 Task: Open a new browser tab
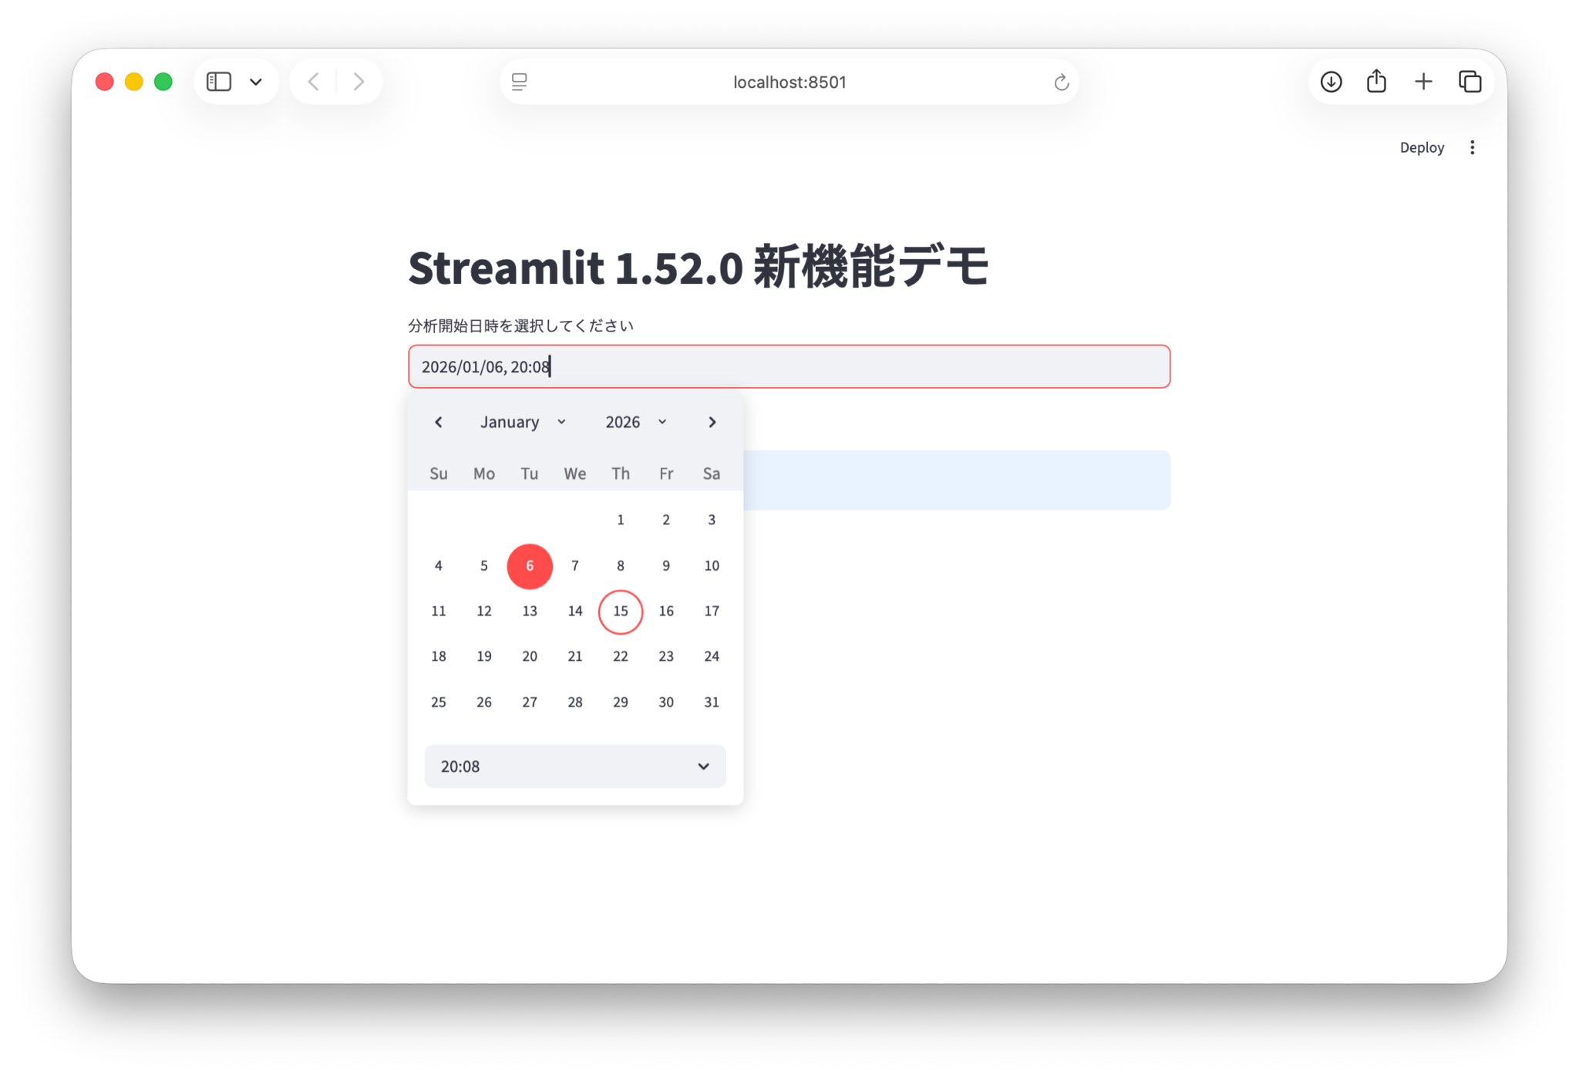1423,81
